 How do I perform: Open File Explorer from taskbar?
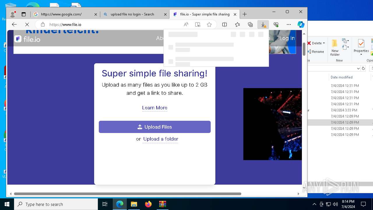(134, 204)
